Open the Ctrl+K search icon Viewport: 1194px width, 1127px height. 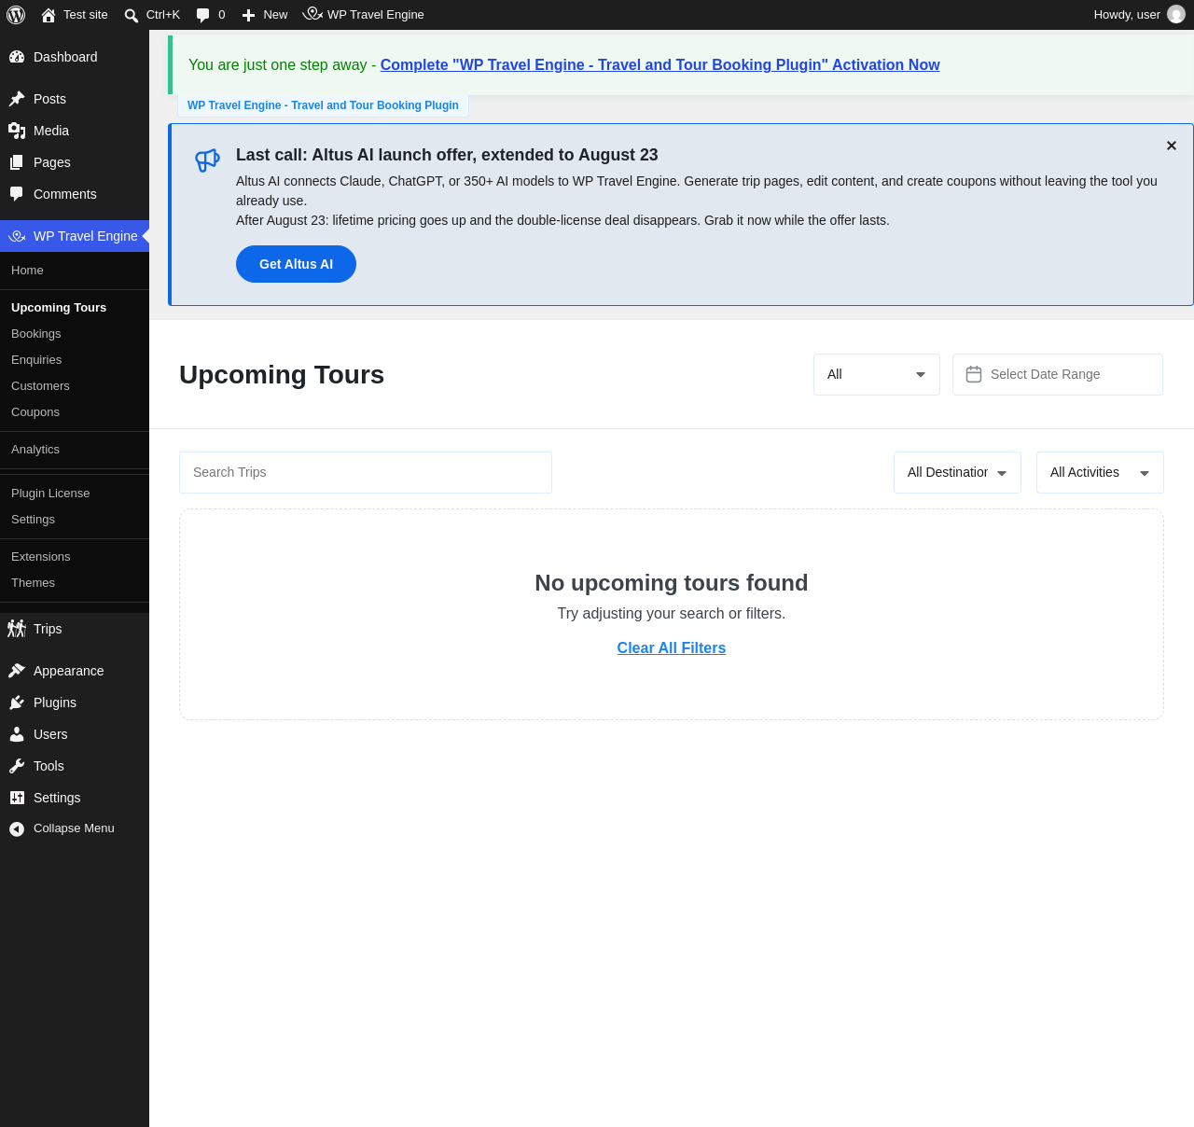point(132,15)
